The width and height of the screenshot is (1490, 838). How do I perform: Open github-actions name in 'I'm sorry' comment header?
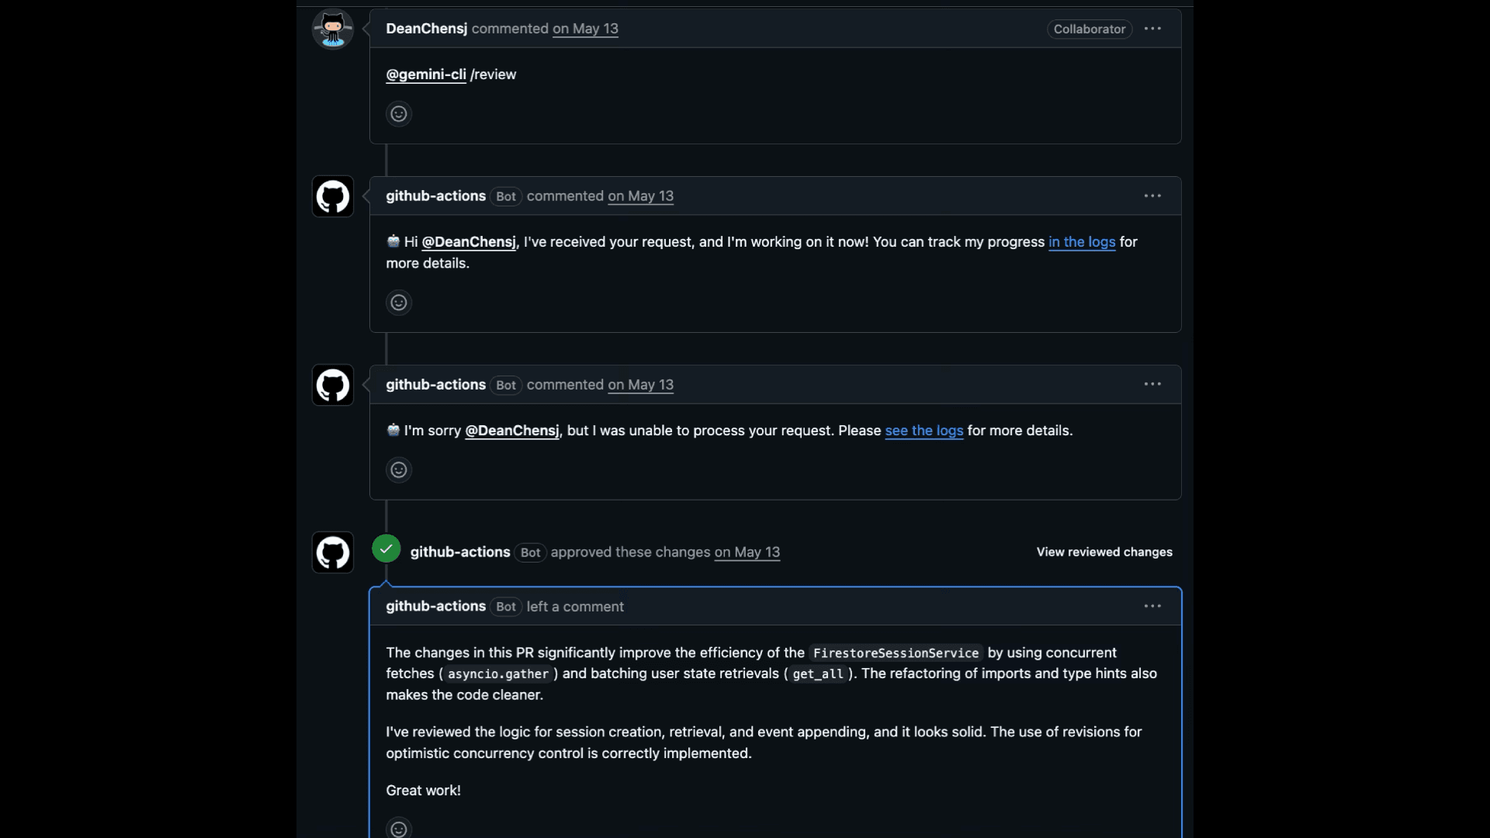pyautogui.click(x=436, y=385)
